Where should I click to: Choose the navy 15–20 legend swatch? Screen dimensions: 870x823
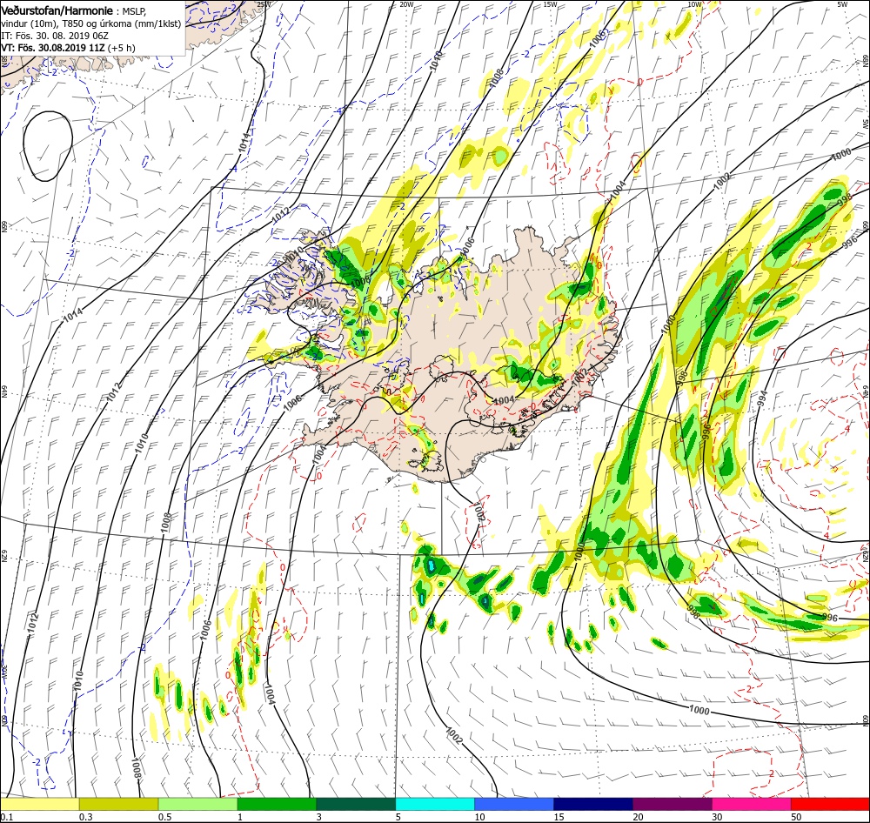tap(593, 804)
